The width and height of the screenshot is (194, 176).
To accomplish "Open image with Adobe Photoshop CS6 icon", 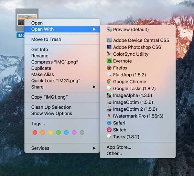I will [x=109, y=47].
